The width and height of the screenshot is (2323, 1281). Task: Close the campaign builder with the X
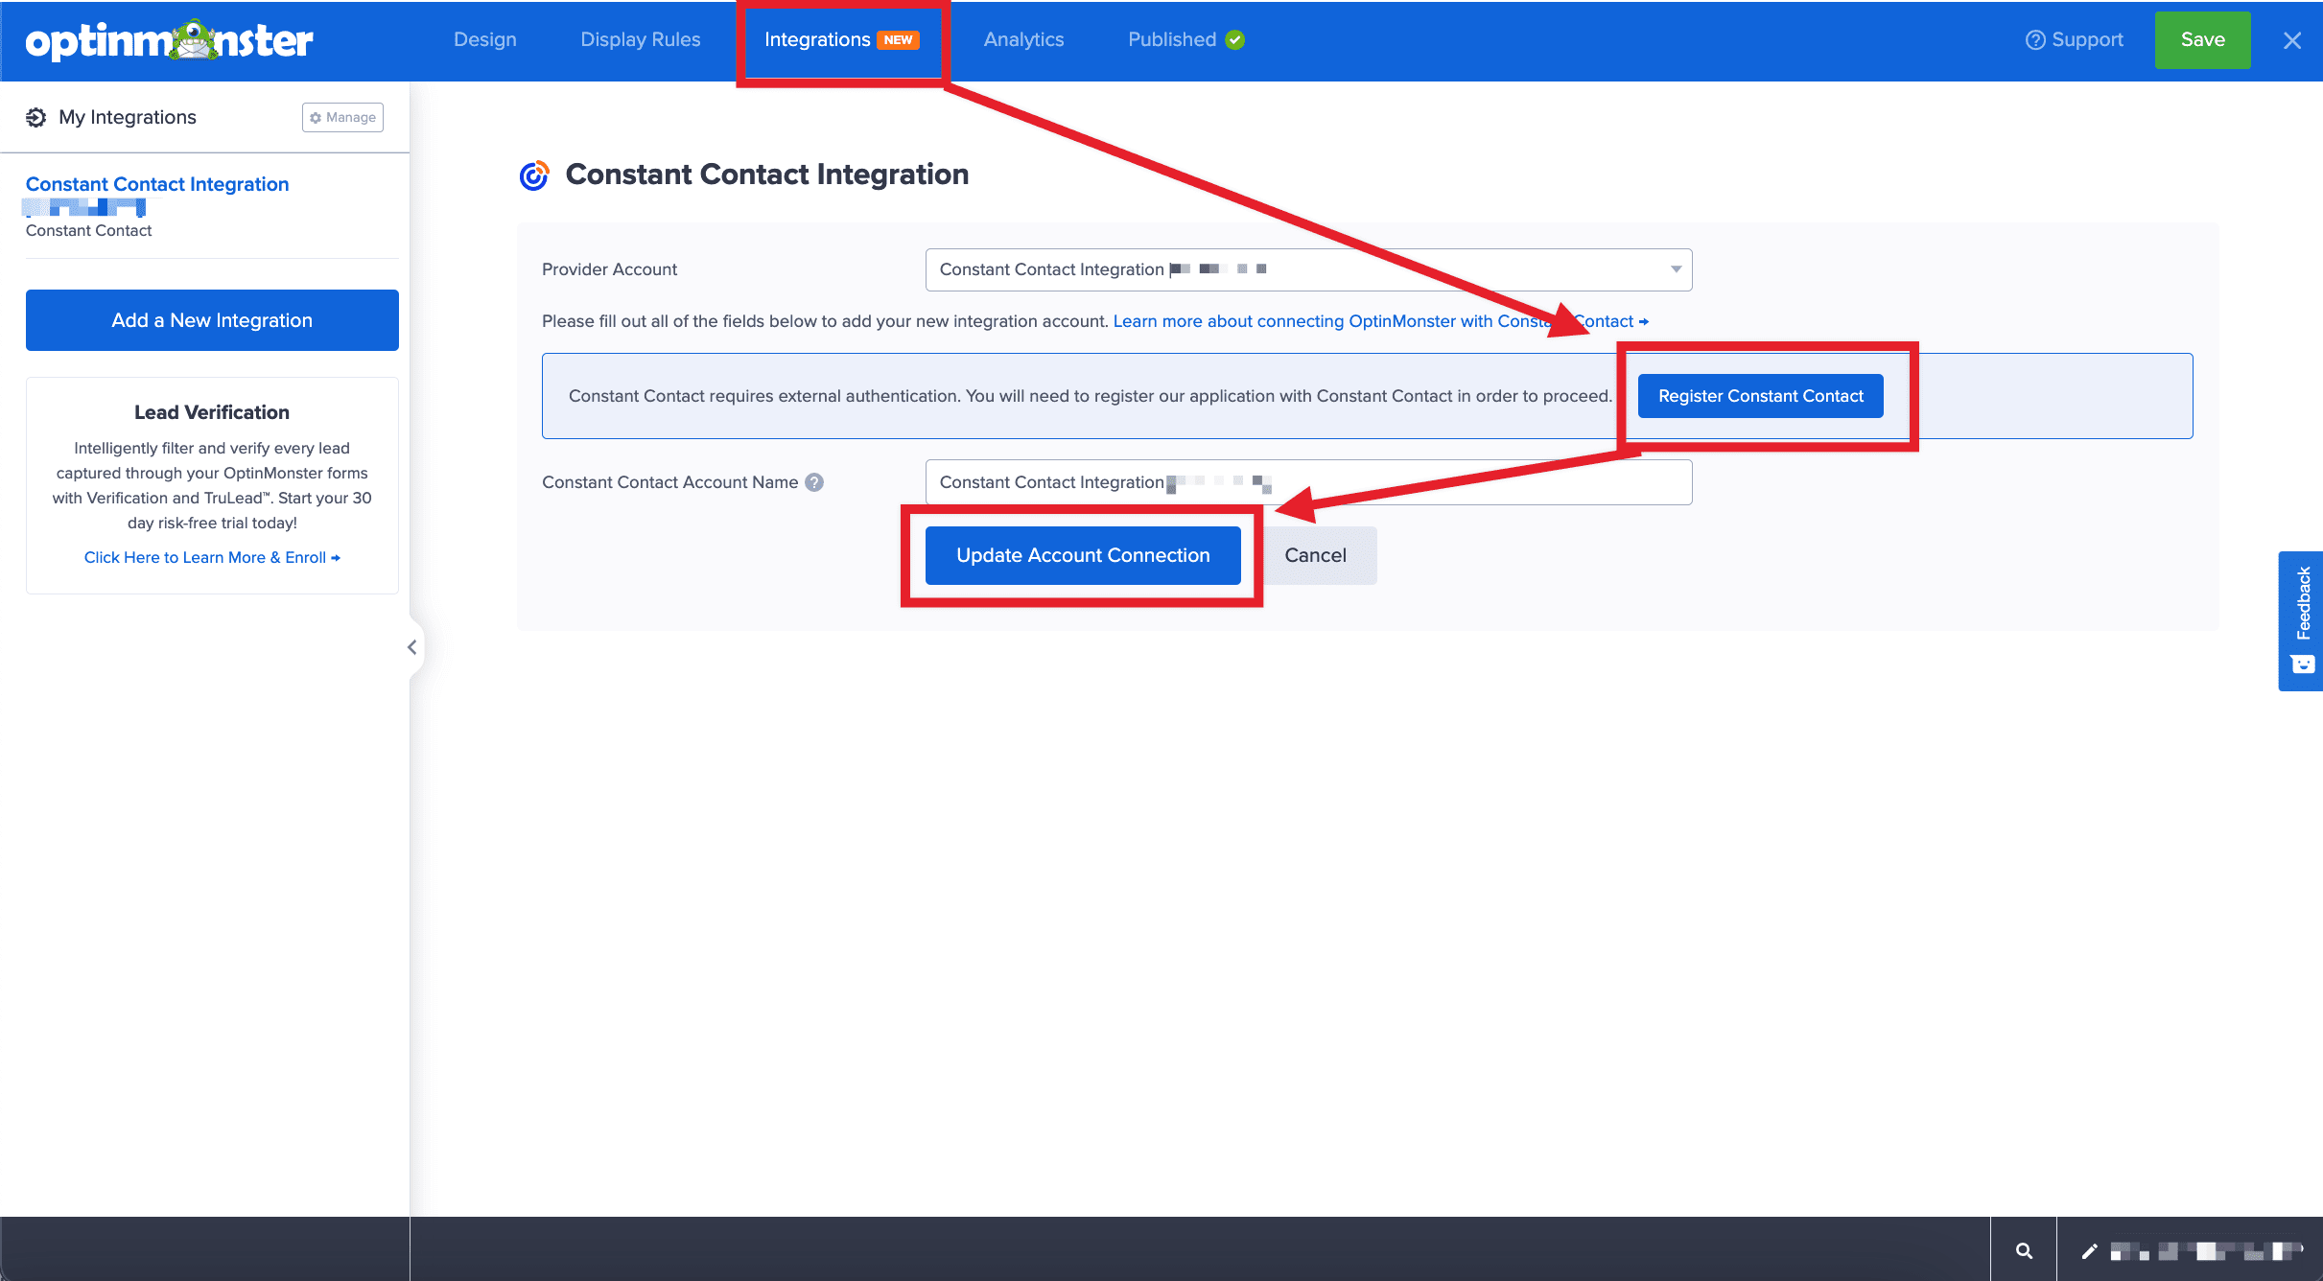point(2291,40)
